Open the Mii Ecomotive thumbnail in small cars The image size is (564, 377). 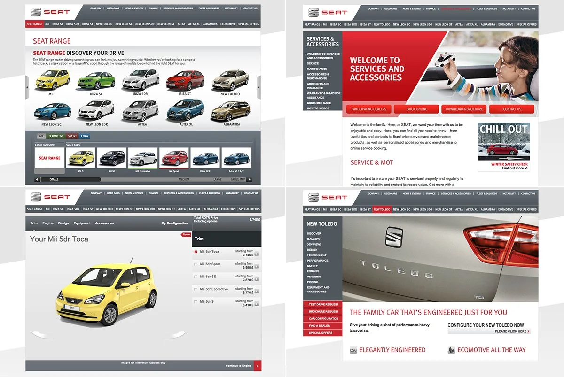tap(142, 158)
